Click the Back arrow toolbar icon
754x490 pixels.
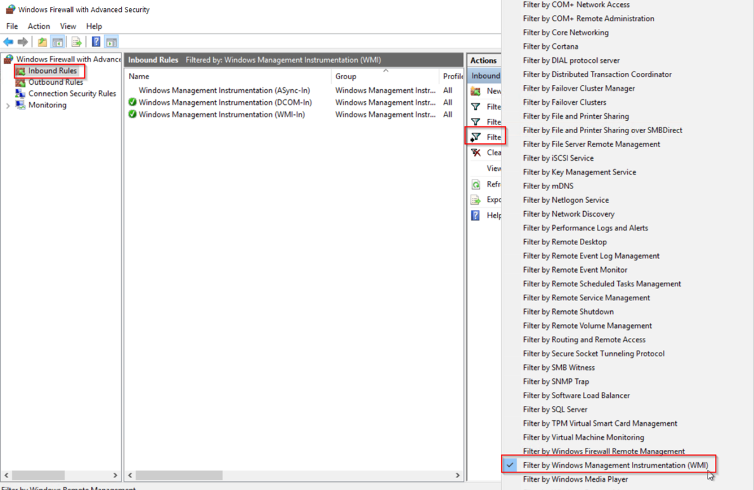click(8, 42)
